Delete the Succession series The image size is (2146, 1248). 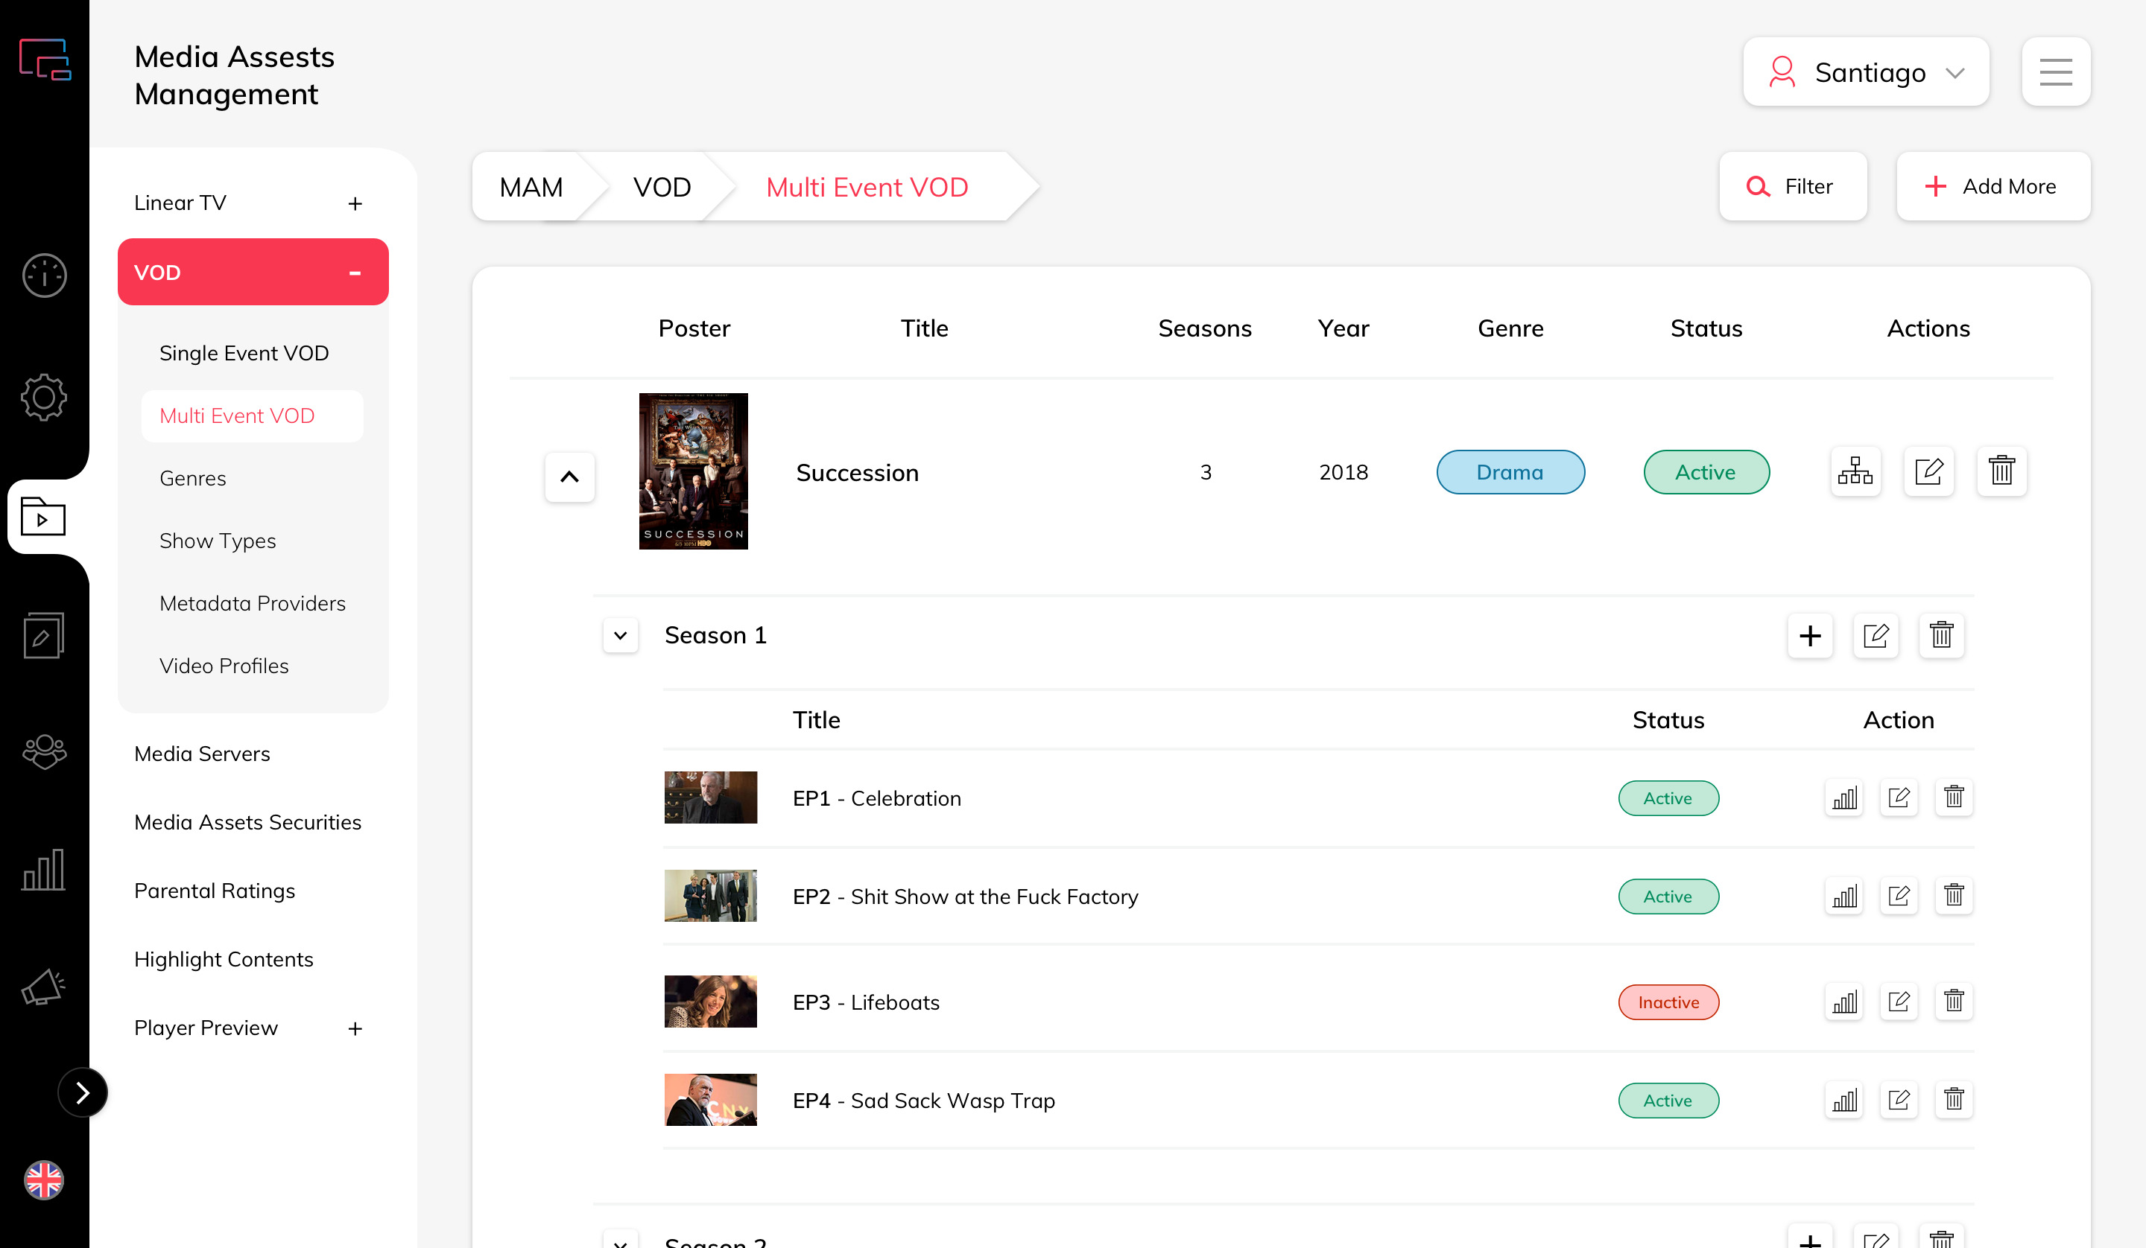tap(2001, 471)
